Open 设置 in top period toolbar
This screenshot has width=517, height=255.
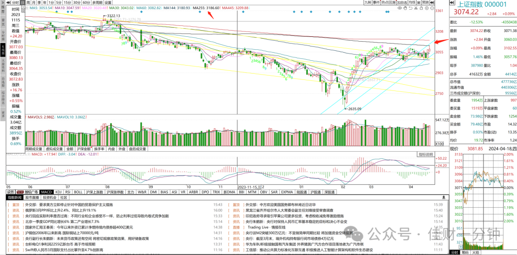click(x=108, y=2)
